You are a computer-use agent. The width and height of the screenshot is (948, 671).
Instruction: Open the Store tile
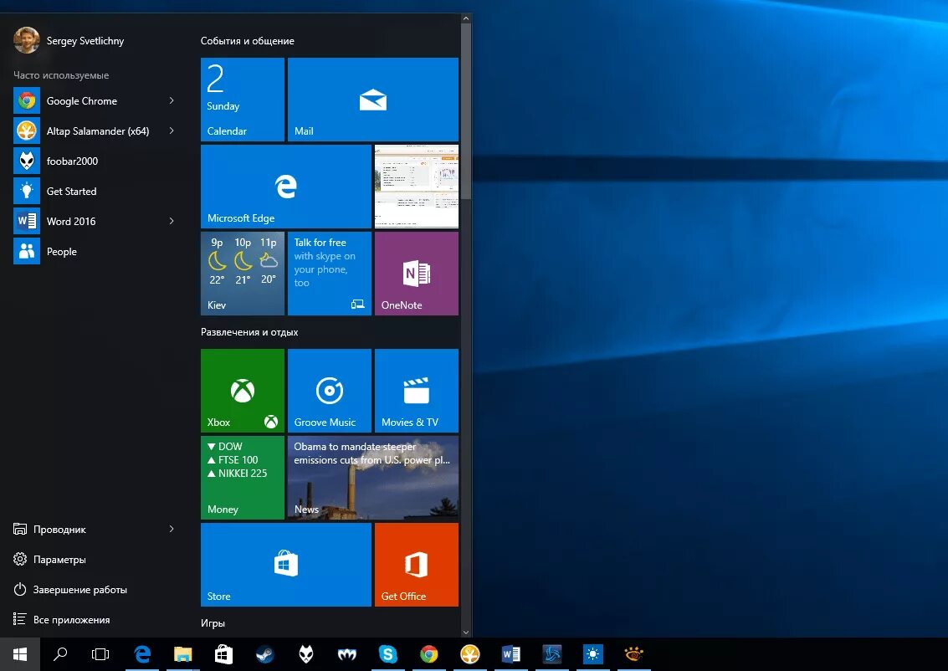286,565
